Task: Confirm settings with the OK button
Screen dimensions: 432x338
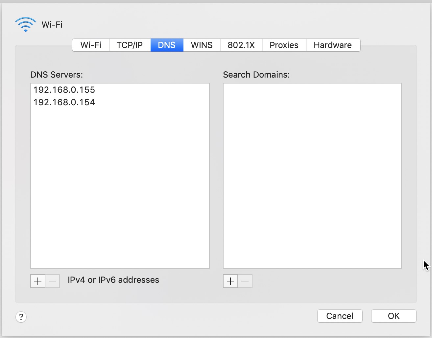Action: pyautogui.click(x=394, y=316)
